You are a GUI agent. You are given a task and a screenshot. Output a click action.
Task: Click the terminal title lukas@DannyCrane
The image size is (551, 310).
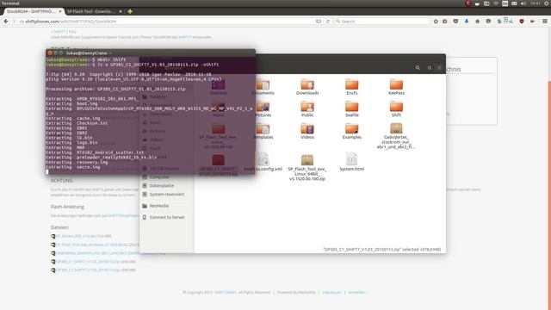tap(89, 53)
